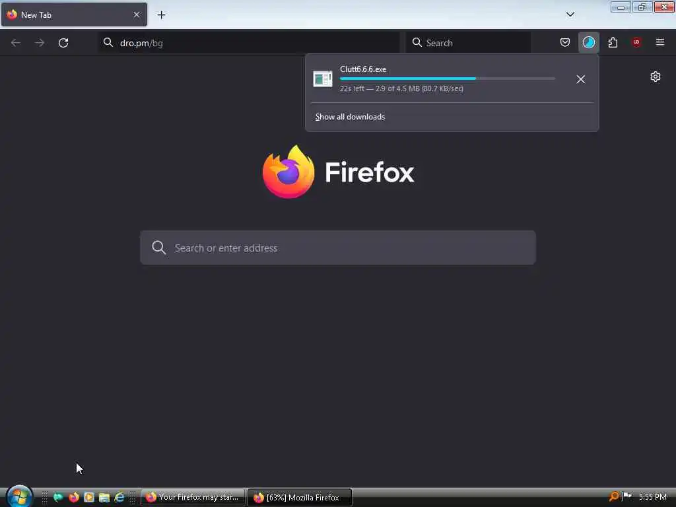Image resolution: width=676 pixels, height=507 pixels.
Task: Close the New Tab tab
Action: coord(137,15)
